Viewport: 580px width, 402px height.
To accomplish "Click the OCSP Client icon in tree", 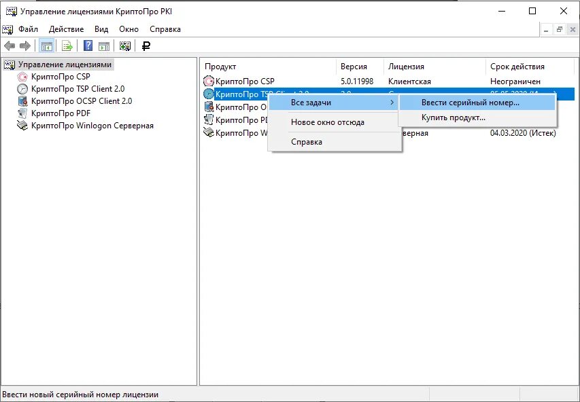I will coord(22,101).
